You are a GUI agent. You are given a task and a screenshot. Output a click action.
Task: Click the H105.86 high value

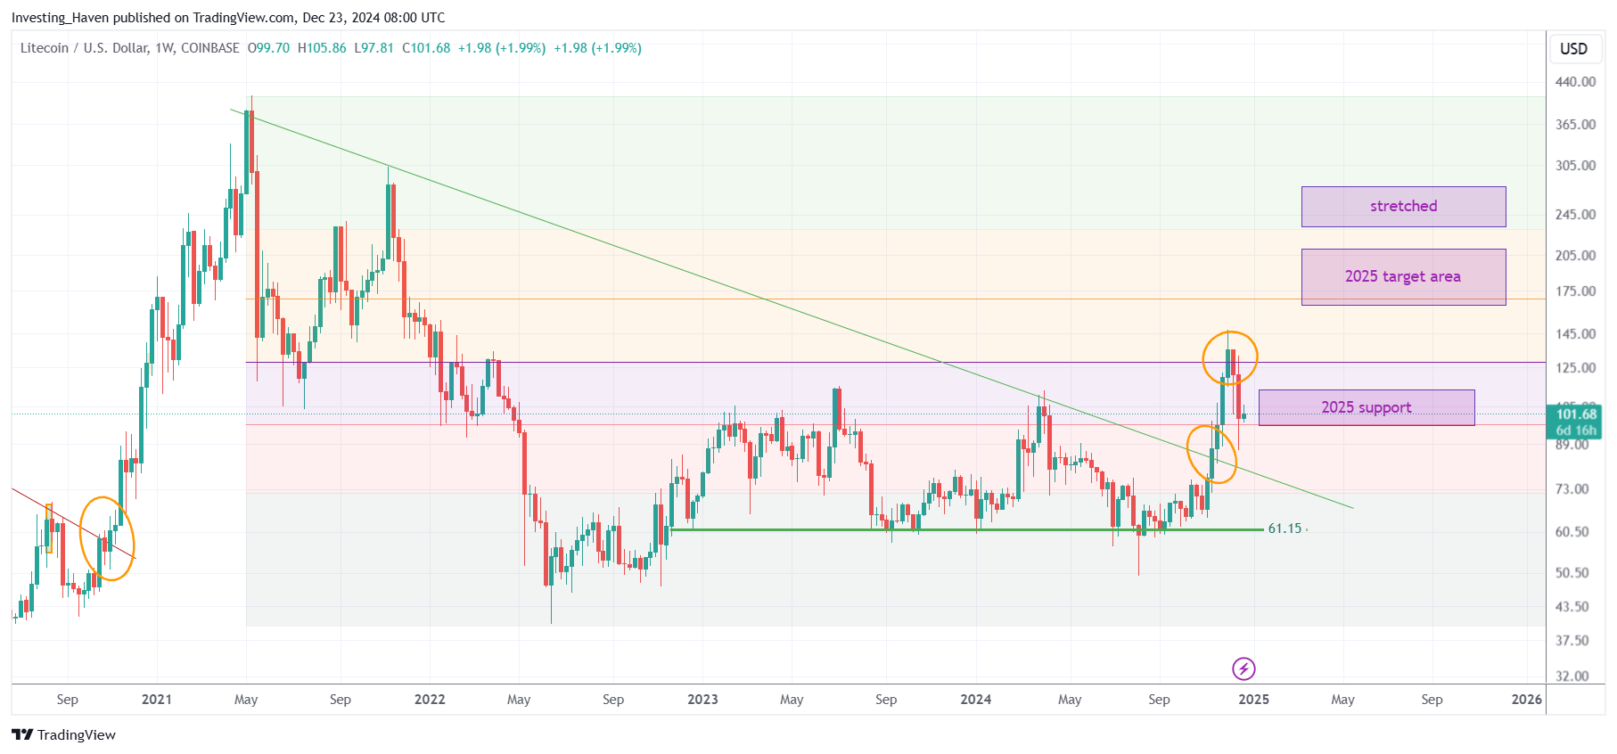[322, 48]
